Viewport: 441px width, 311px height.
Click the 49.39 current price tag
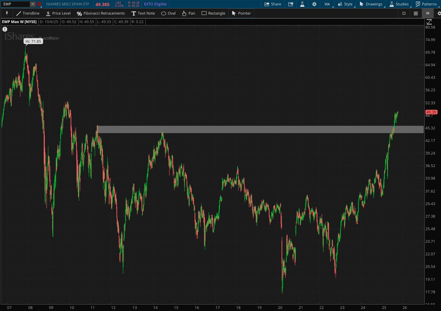click(431, 112)
